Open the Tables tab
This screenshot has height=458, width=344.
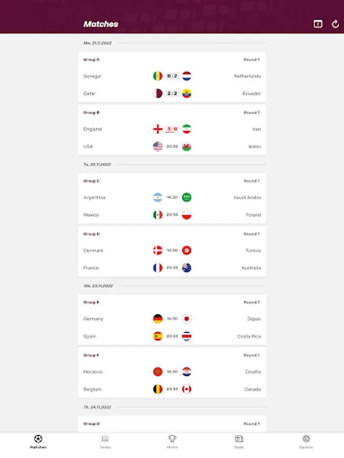(105, 442)
